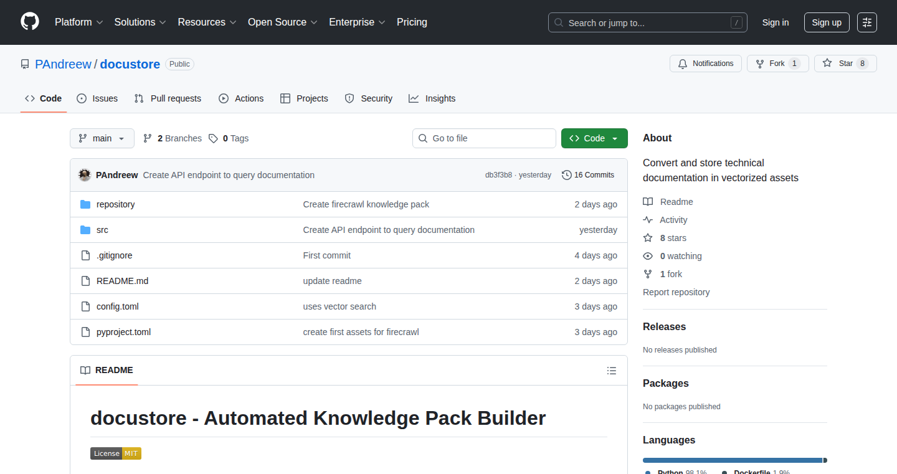Click the Notifications button
897x474 pixels.
(x=706, y=64)
